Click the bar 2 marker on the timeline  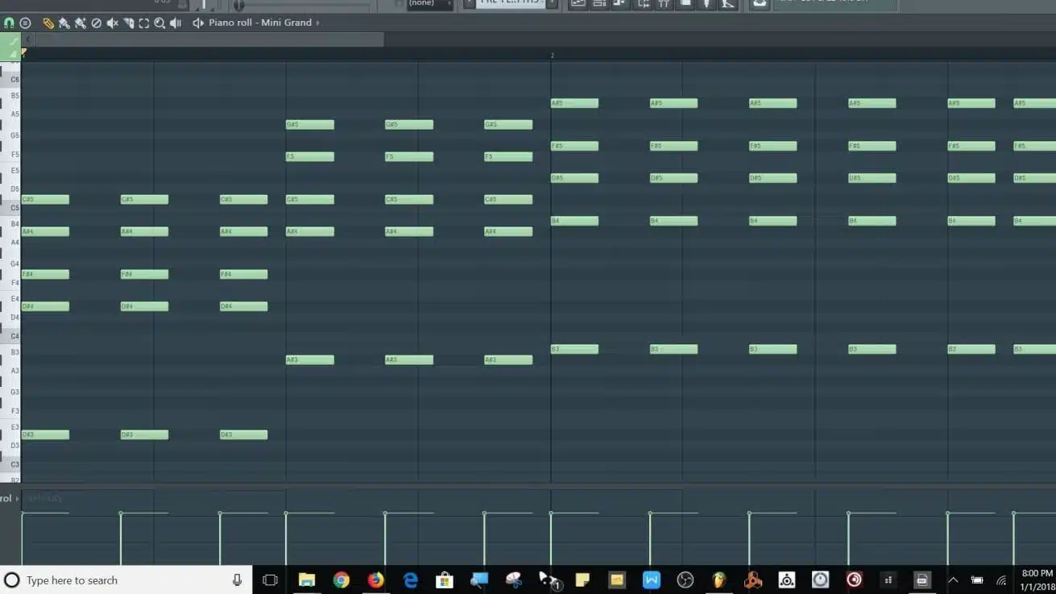tap(553, 56)
